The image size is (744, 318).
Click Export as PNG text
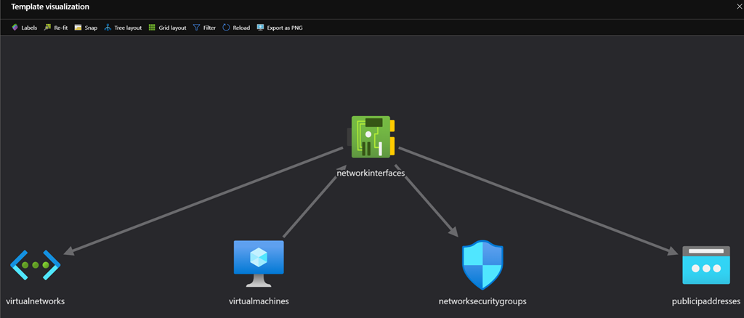tap(285, 28)
